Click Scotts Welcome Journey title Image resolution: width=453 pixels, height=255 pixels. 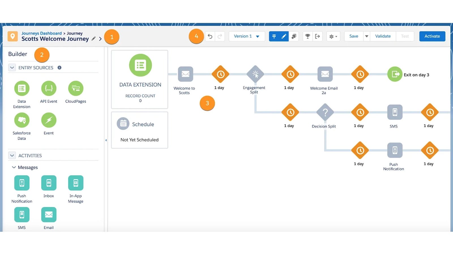pyautogui.click(x=55, y=39)
